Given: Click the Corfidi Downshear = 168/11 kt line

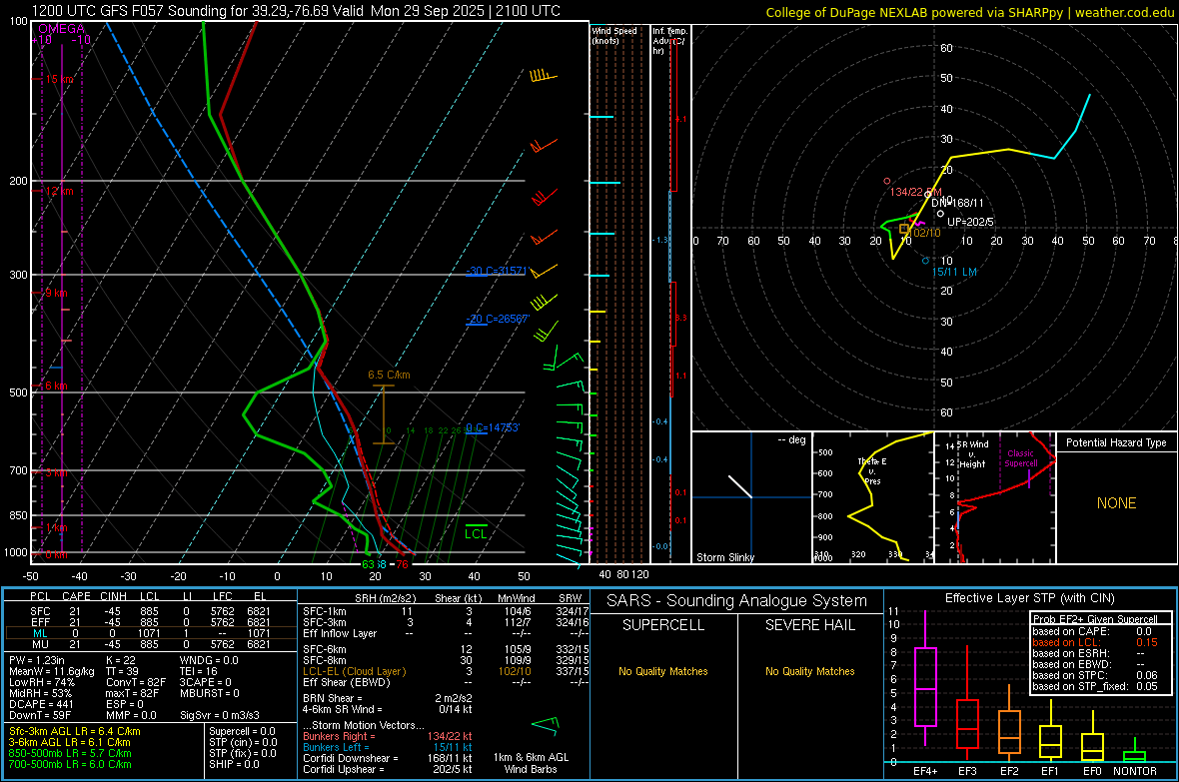Looking at the screenshot, I should coord(388,758).
